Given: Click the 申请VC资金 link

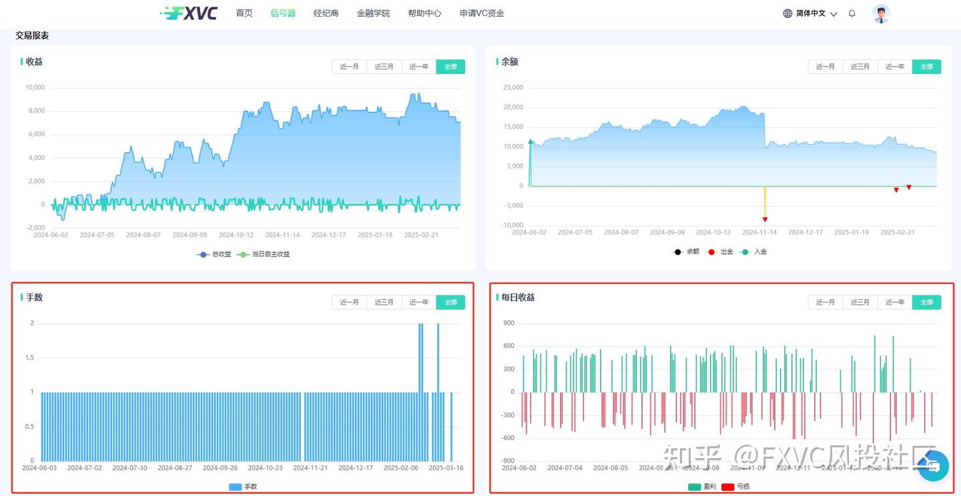Looking at the screenshot, I should click(482, 13).
